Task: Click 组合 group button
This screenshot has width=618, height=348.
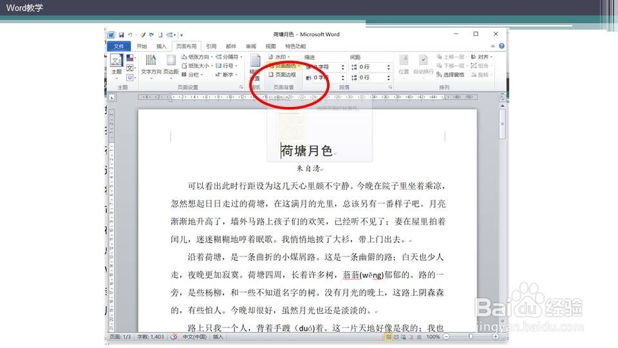Action: click(482, 66)
